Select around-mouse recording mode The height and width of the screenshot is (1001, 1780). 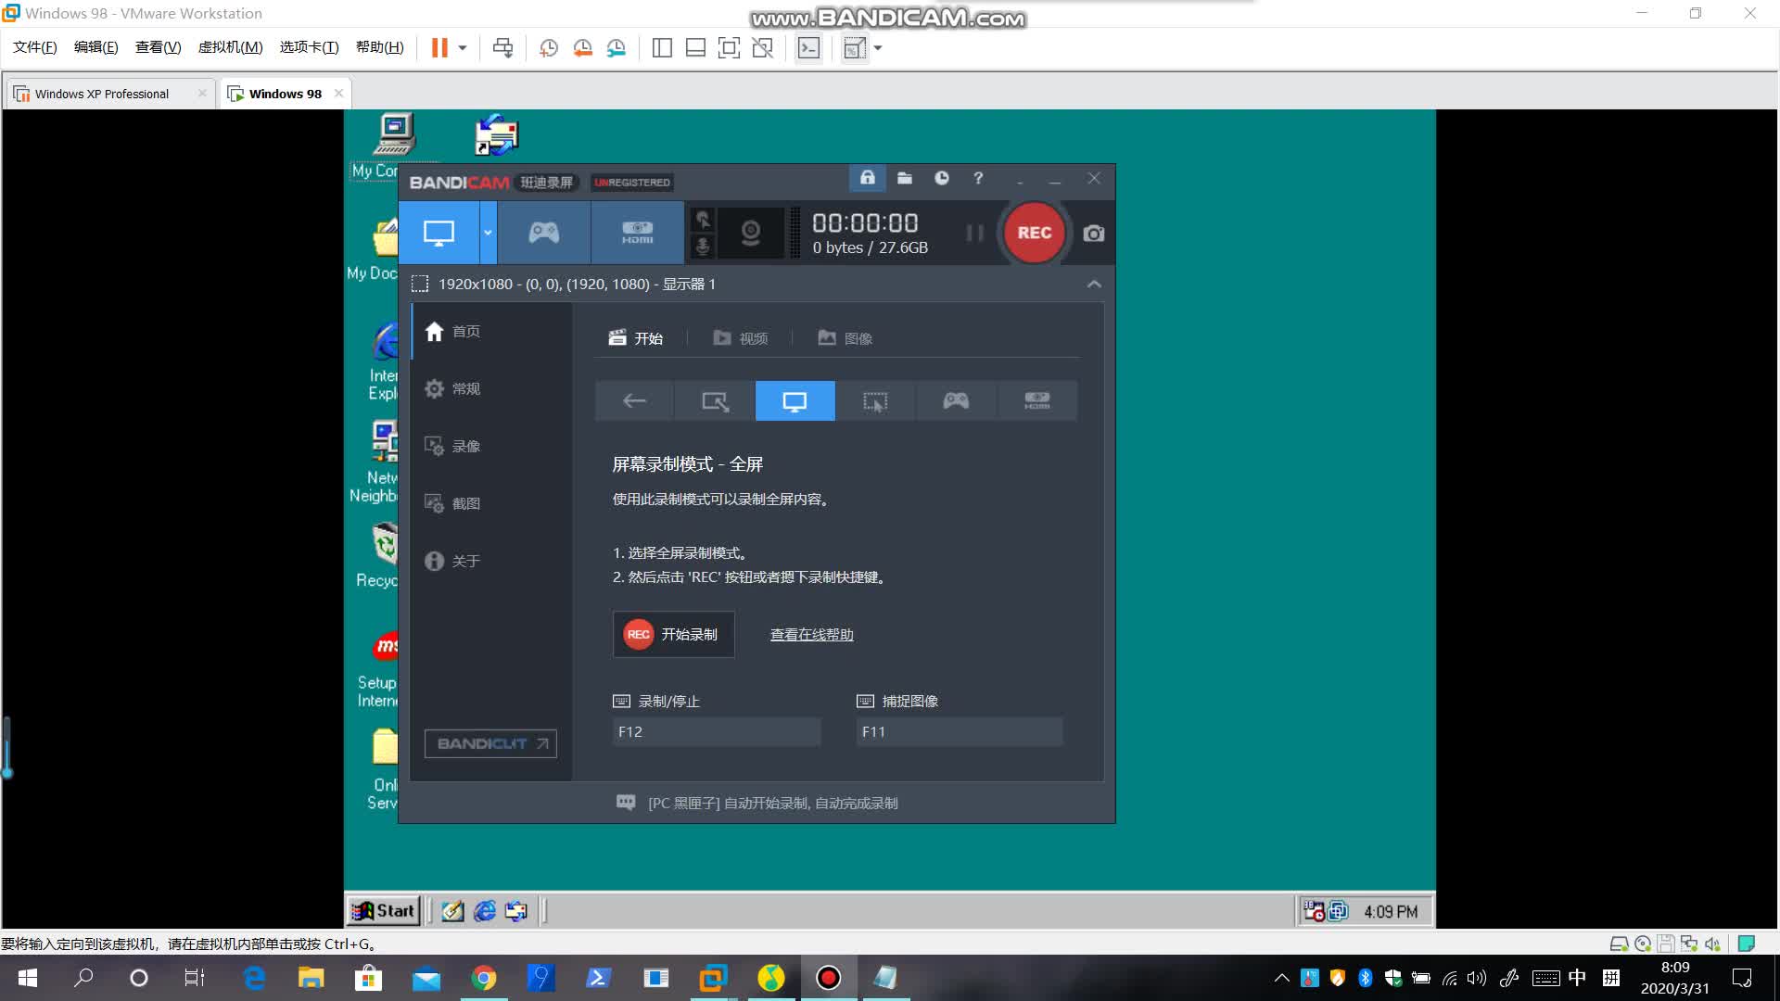(x=875, y=401)
